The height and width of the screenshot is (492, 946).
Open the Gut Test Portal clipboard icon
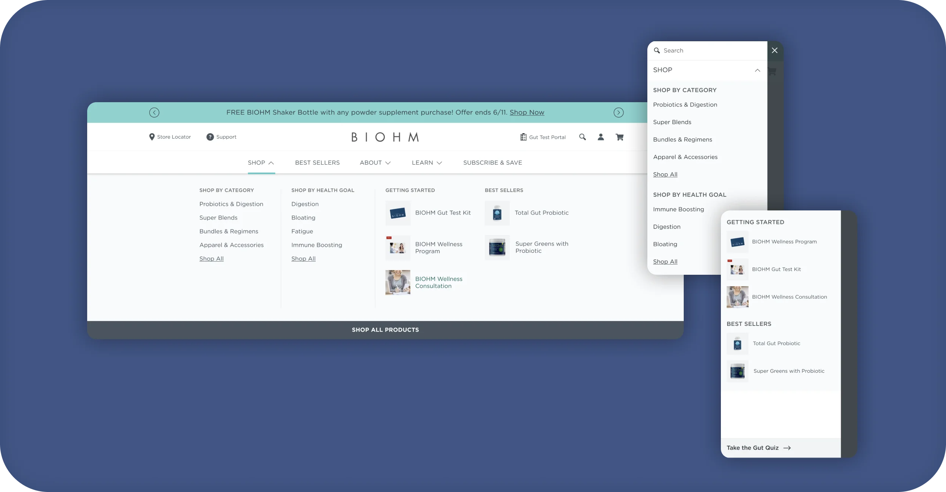(523, 137)
